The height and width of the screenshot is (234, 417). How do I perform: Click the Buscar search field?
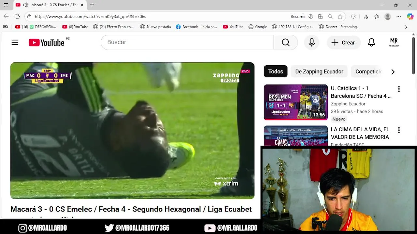187,42
